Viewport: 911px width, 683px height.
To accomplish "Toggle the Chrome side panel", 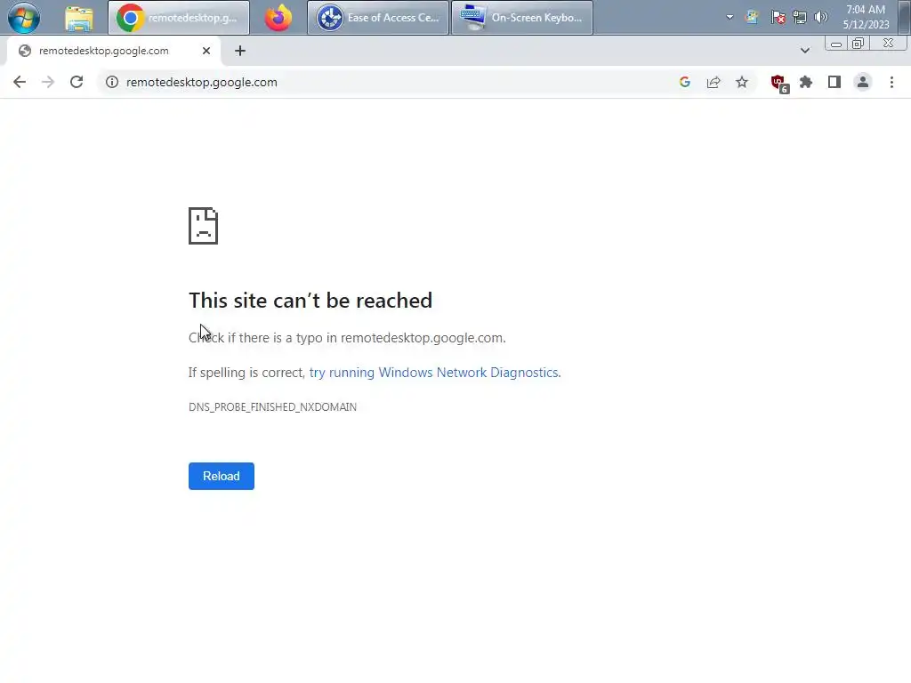I will tap(834, 82).
